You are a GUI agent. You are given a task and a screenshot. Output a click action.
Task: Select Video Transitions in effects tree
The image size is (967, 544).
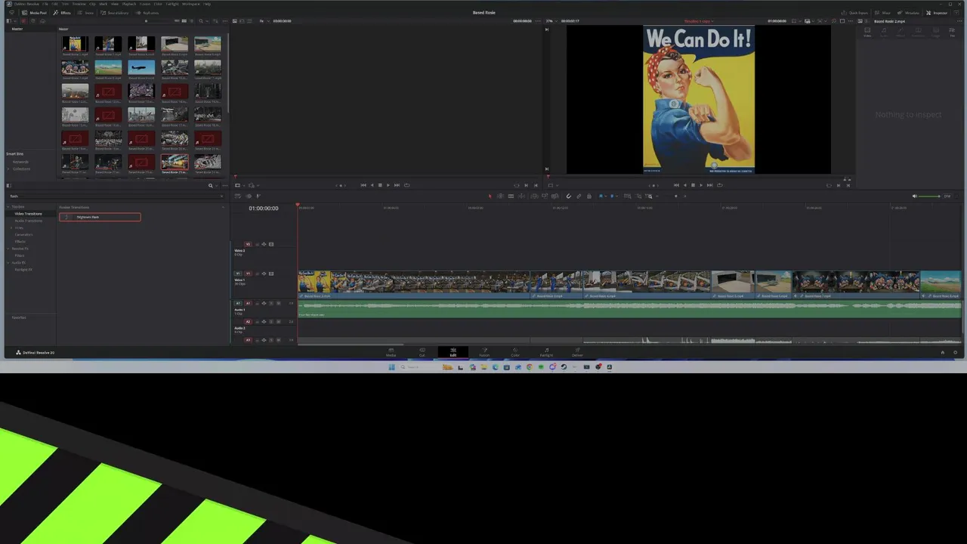[28, 214]
